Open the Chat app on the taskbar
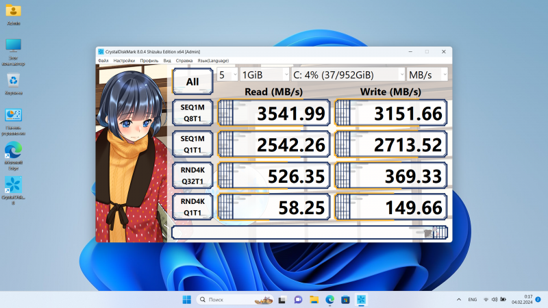The height and width of the screenshot is (308, 548). 298,300
